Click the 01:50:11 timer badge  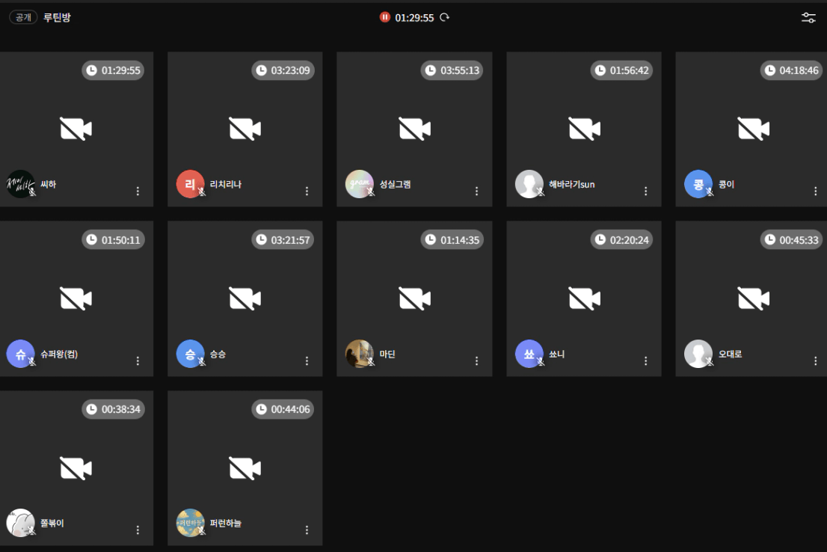coord(114,240)
